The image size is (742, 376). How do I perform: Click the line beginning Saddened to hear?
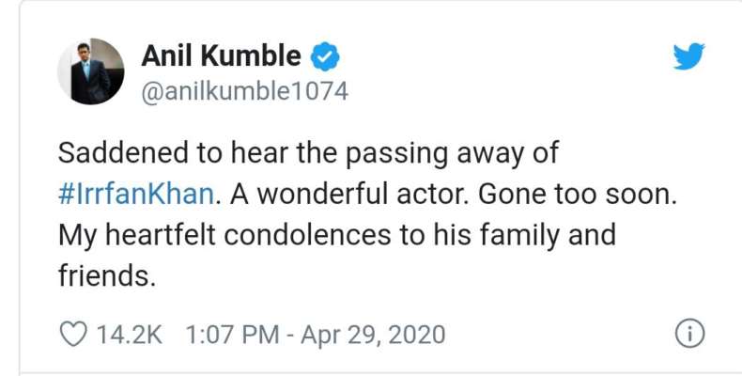308,154
